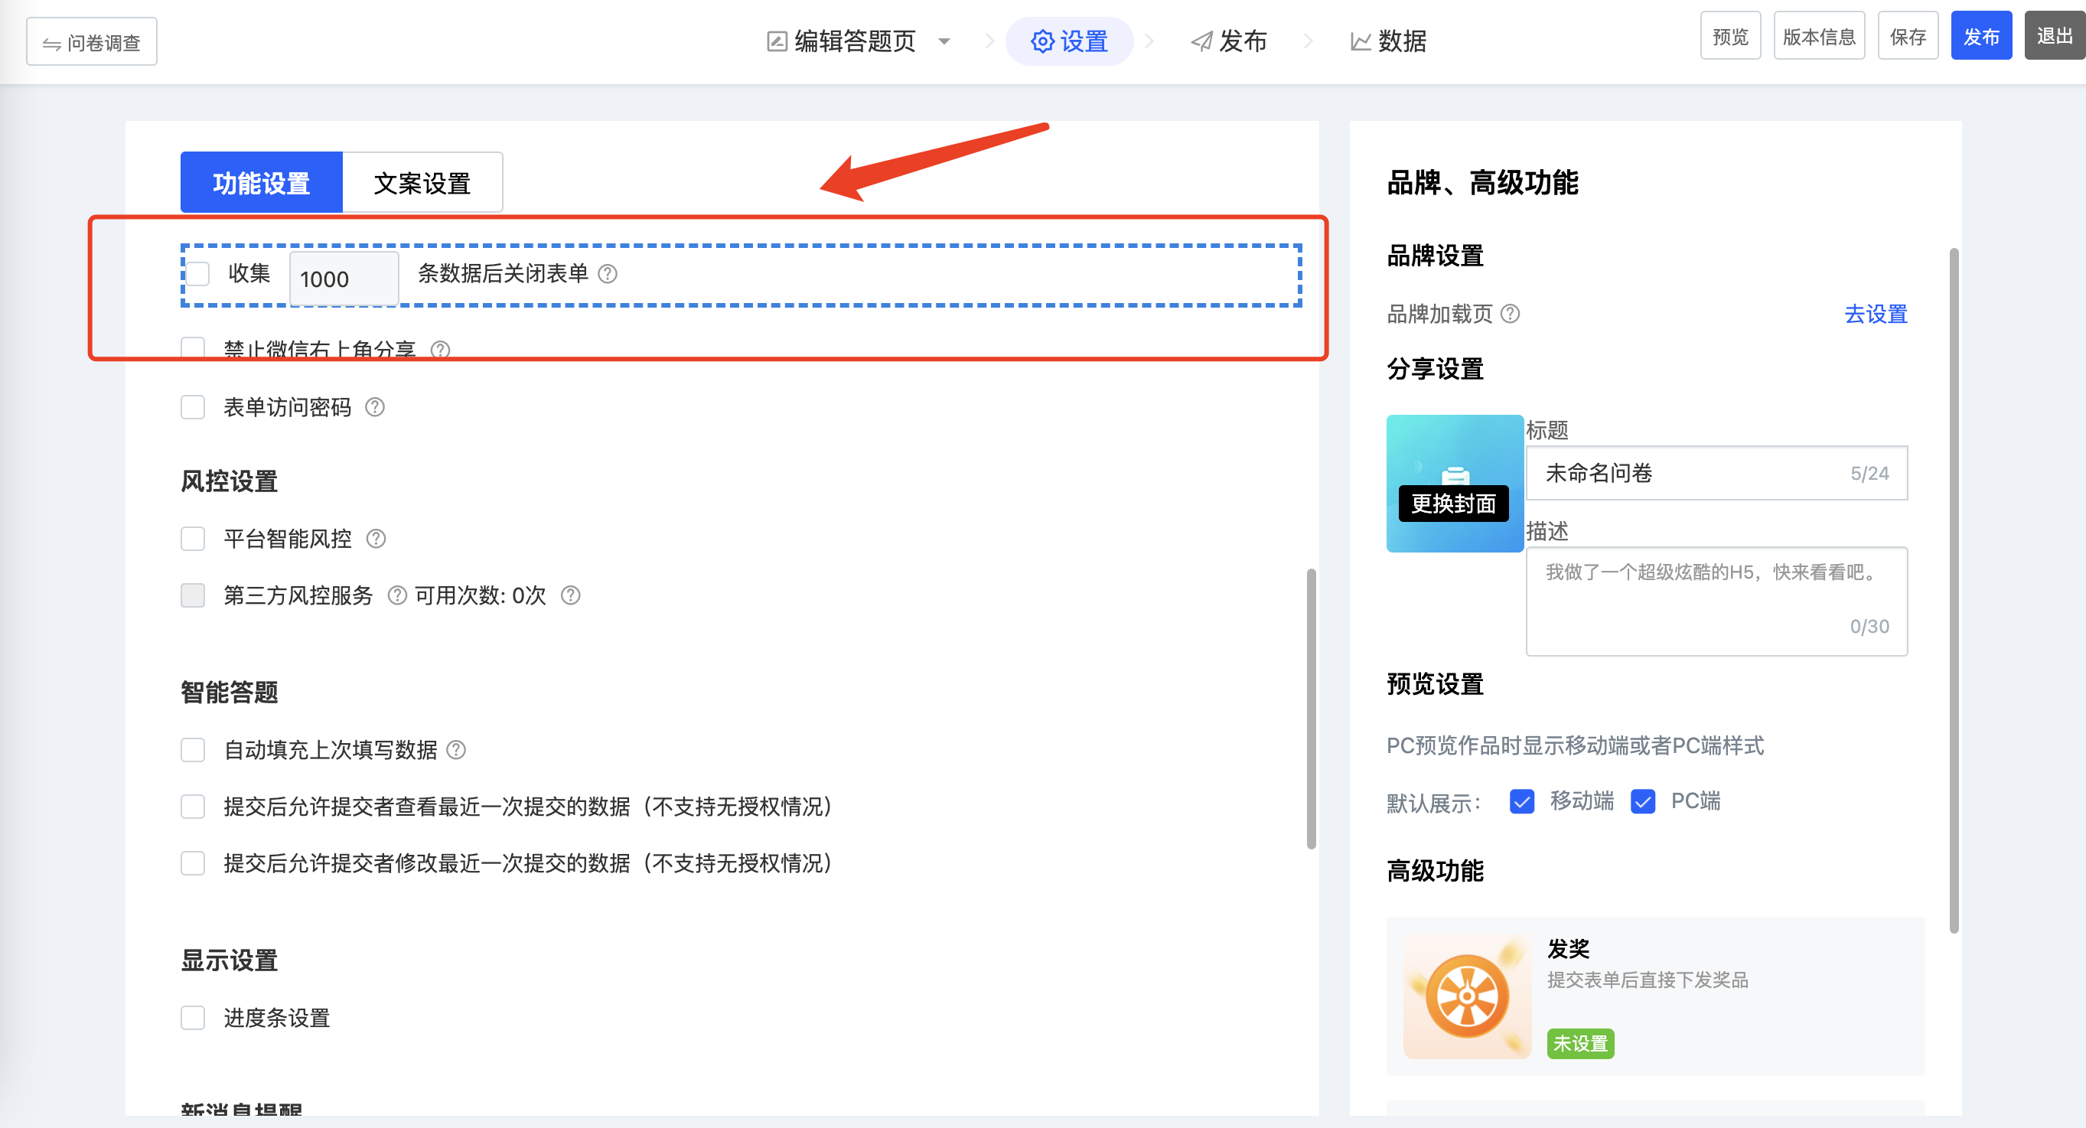Click help icon after 第三方风控服务
Screen dimensions: 2086x1128
click(397, 596)
